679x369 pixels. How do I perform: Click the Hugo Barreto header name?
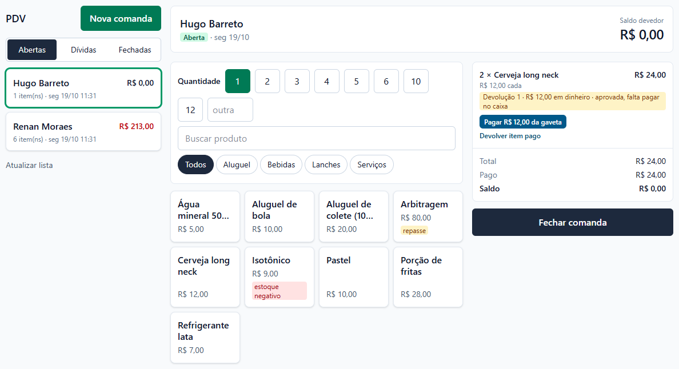tap(211, 24)
